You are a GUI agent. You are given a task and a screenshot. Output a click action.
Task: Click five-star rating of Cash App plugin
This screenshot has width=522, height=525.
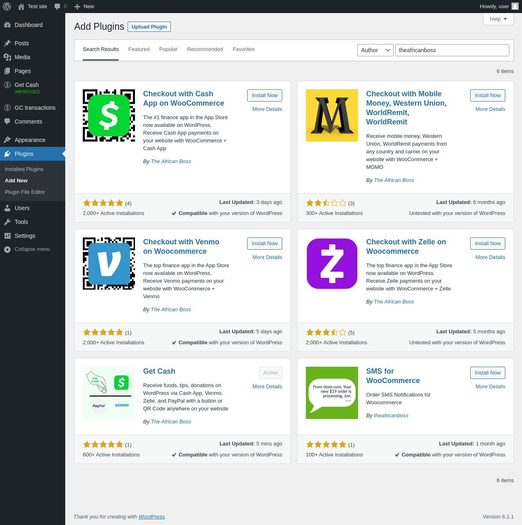pos(103,203)
